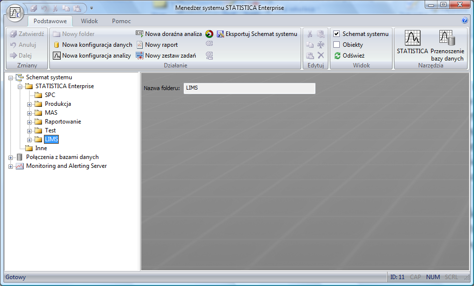Select the Podstawowe ribbon tab

click(x=50, y=21)
